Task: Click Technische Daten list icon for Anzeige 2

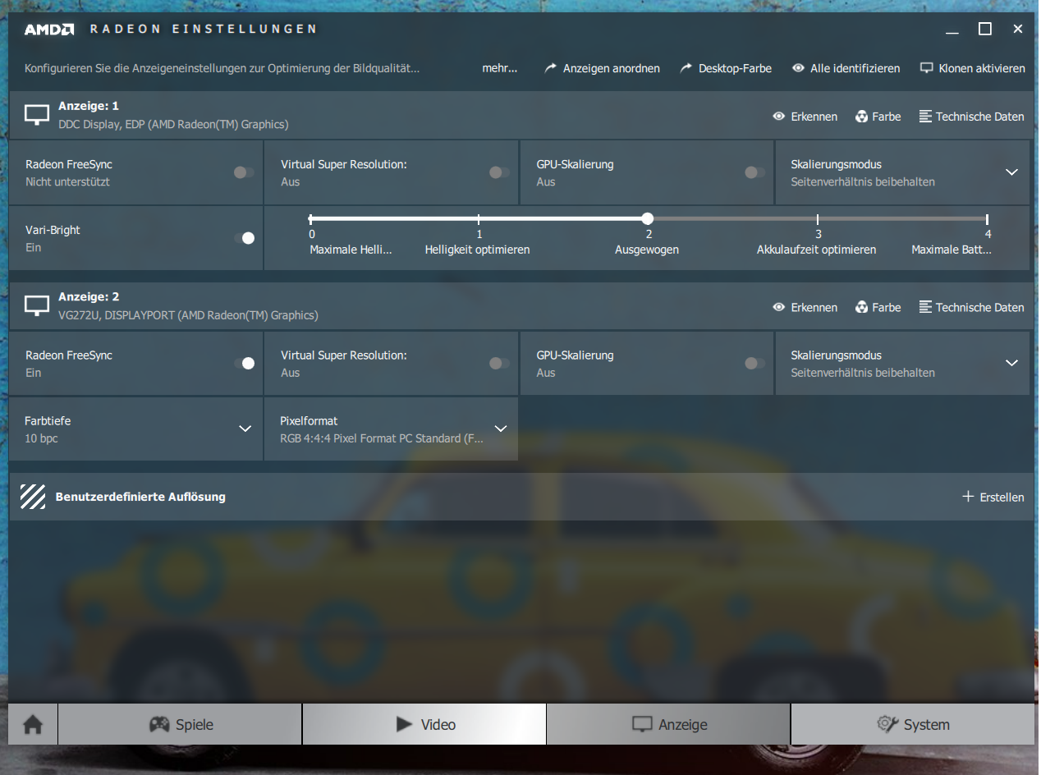Action: (925, 307)
